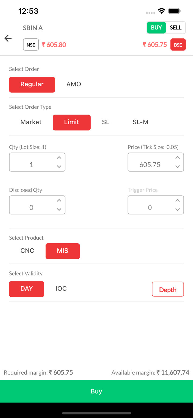The height and width of the screenshot is (418, 193).
Task: Tap the Price input field
Action: tap(150, 164)
